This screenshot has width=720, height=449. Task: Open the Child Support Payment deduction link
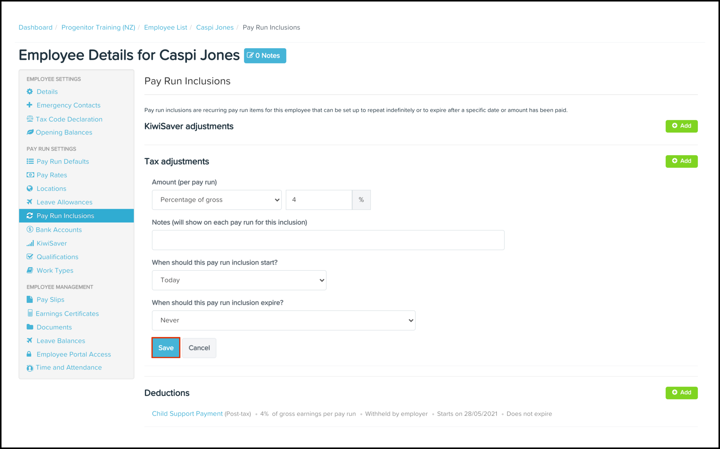(x=187, y=414)
